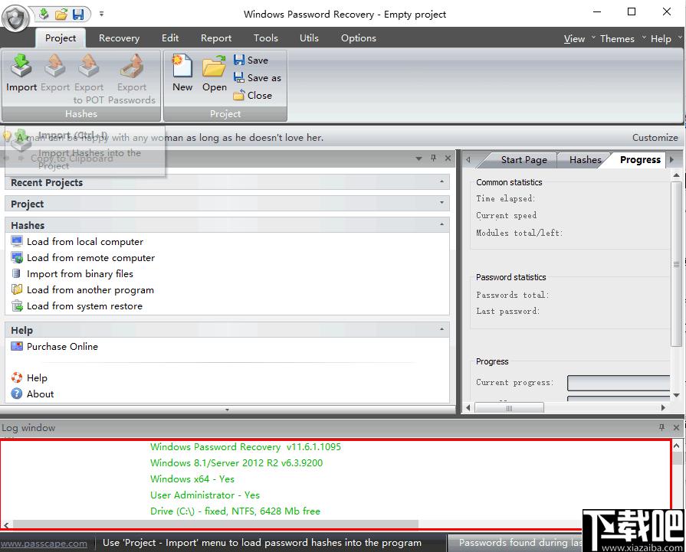Switch to the Recovery ribbon tab
Image resolution: width=686 pixels, height=552 pixels.
(x=119, y=38)
